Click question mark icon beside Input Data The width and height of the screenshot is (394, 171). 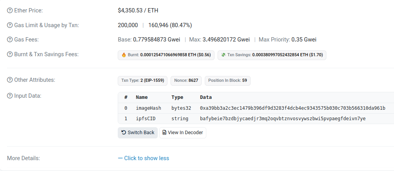coord(10,96)
